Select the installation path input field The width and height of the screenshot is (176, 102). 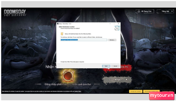pos(84,40)
